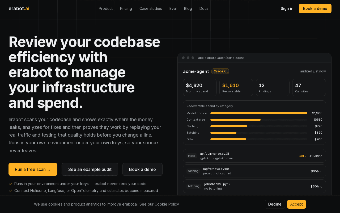
Task: Click the 12 Findings card
Action: click(273, 87)
